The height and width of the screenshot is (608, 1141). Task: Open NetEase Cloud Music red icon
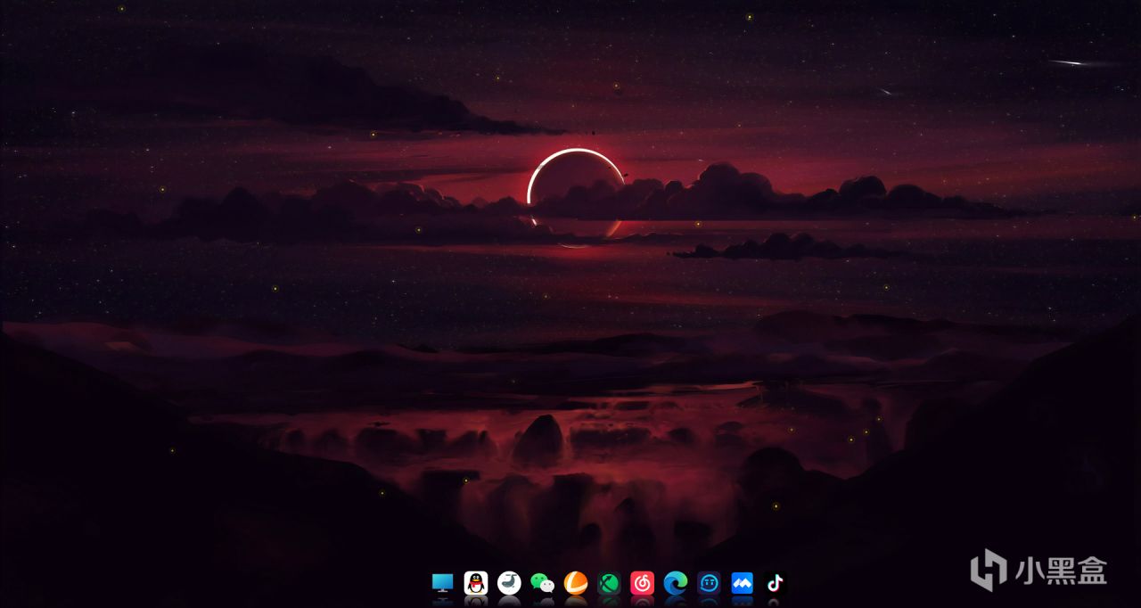click(642, 583)
